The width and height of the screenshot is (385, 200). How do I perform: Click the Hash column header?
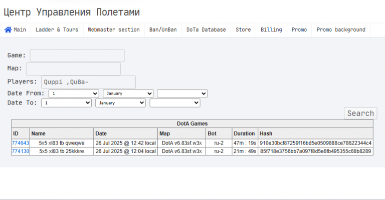click(x=315, y=133)
